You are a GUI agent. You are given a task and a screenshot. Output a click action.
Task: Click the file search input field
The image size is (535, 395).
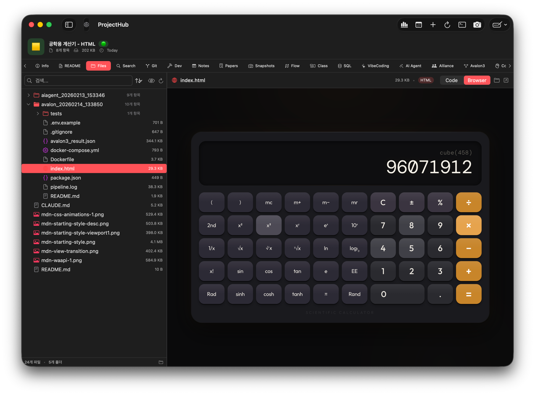pyautogui.click(x=80, y=81)
